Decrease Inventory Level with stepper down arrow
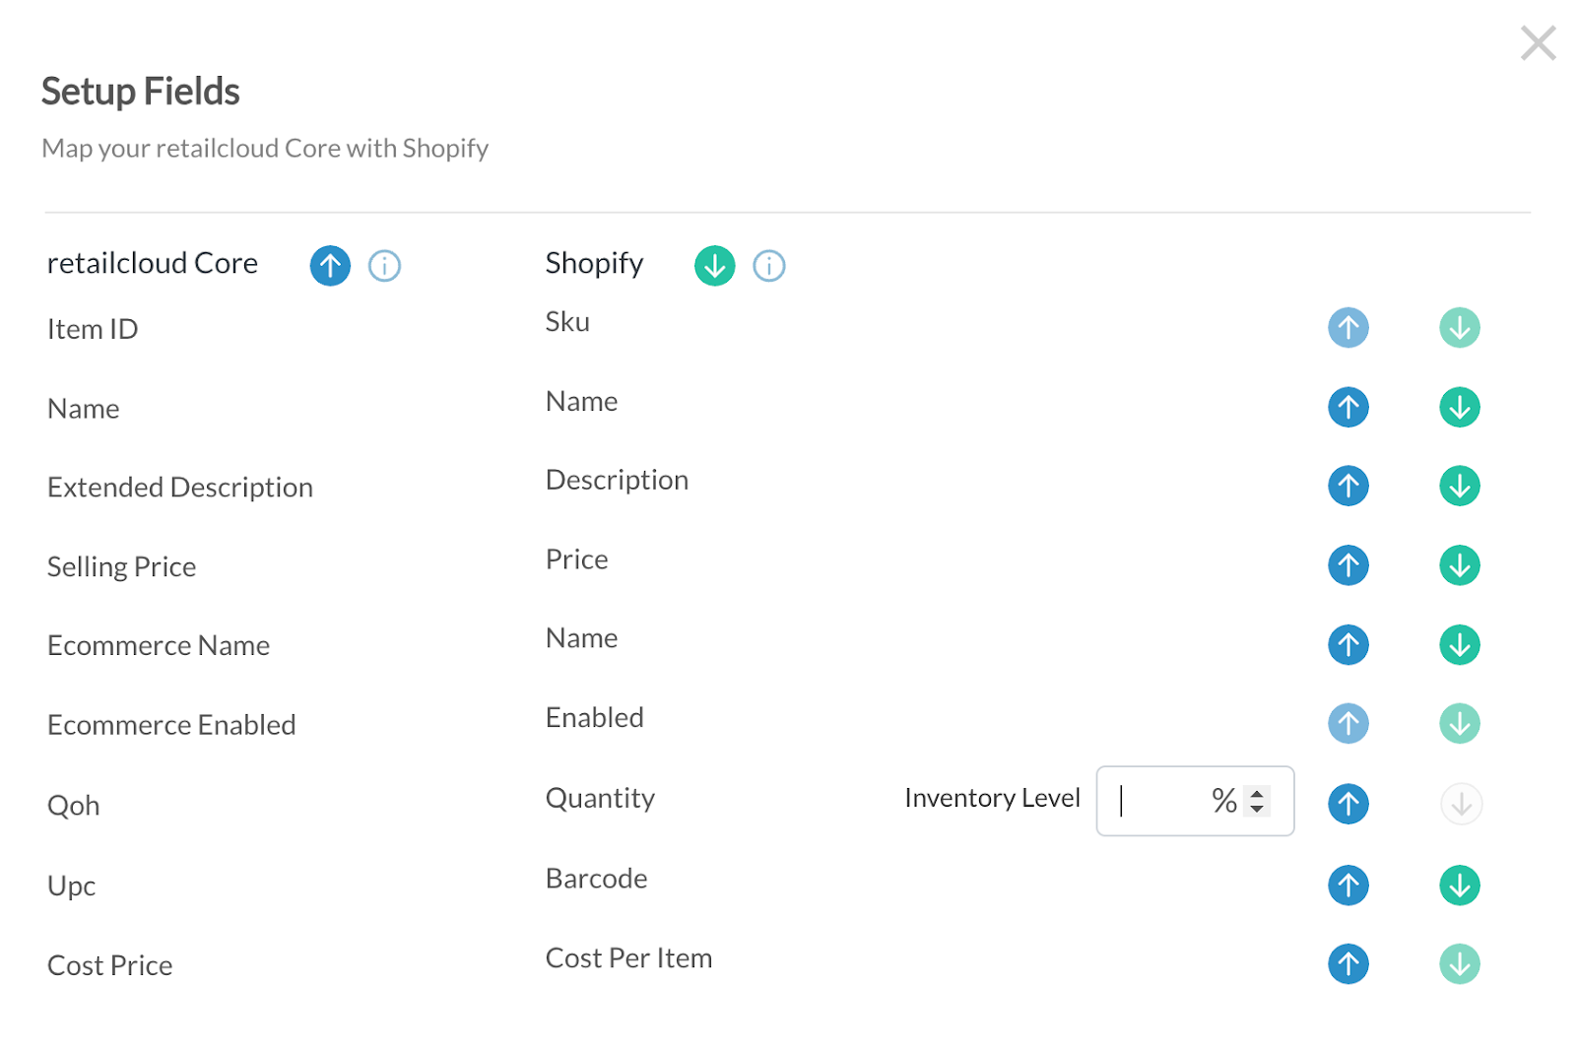 point(1257,809)
